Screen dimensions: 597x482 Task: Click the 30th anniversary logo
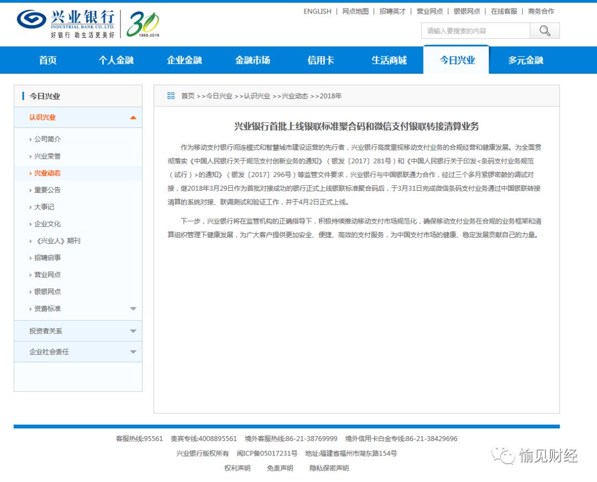coord(143,24)
